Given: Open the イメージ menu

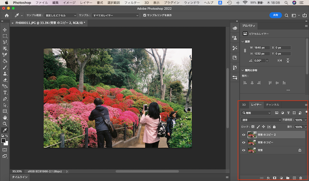Looking at the screenshot, I should point(69,3).
